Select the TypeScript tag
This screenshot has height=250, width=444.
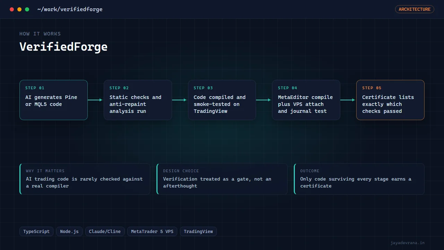click(x=36, y=232)
